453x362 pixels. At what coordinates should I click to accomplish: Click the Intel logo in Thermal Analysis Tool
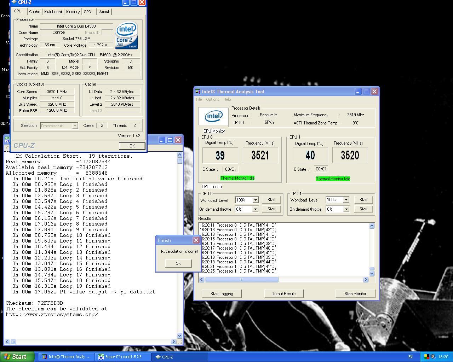point(214,116)
